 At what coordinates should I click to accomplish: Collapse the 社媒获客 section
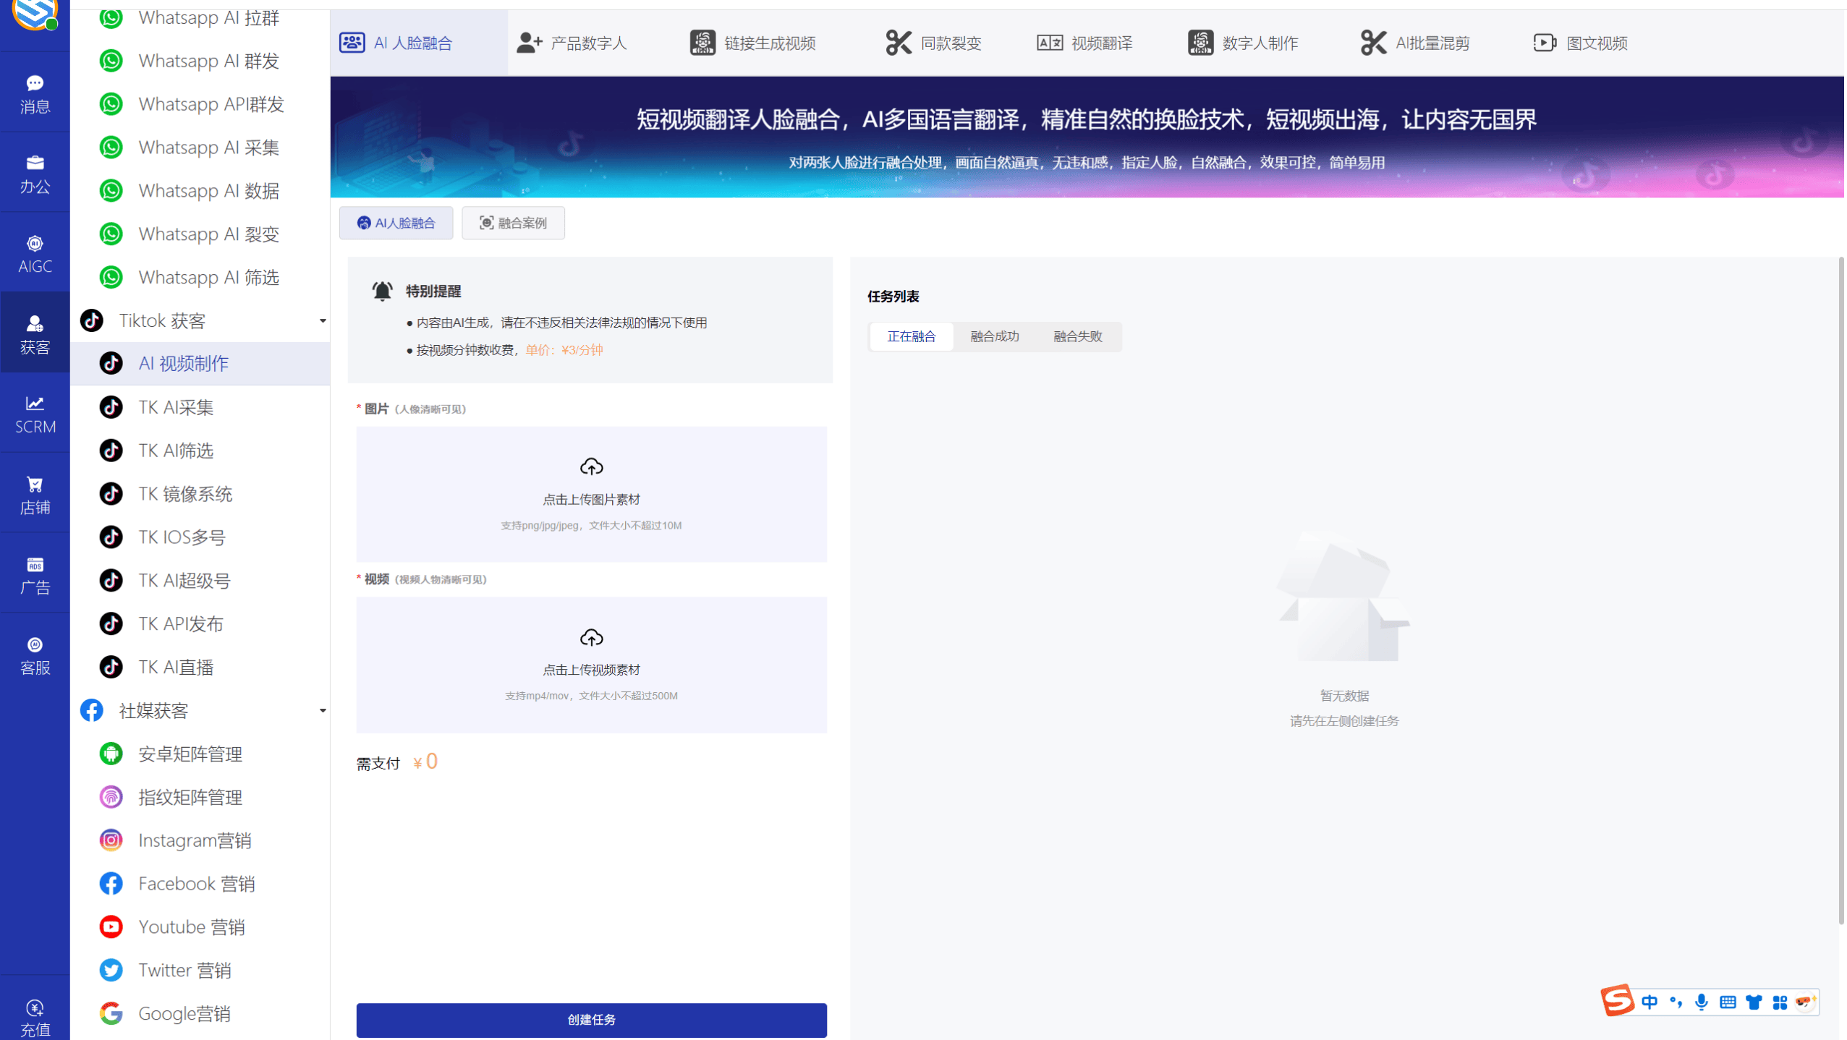tap(323, 710)
